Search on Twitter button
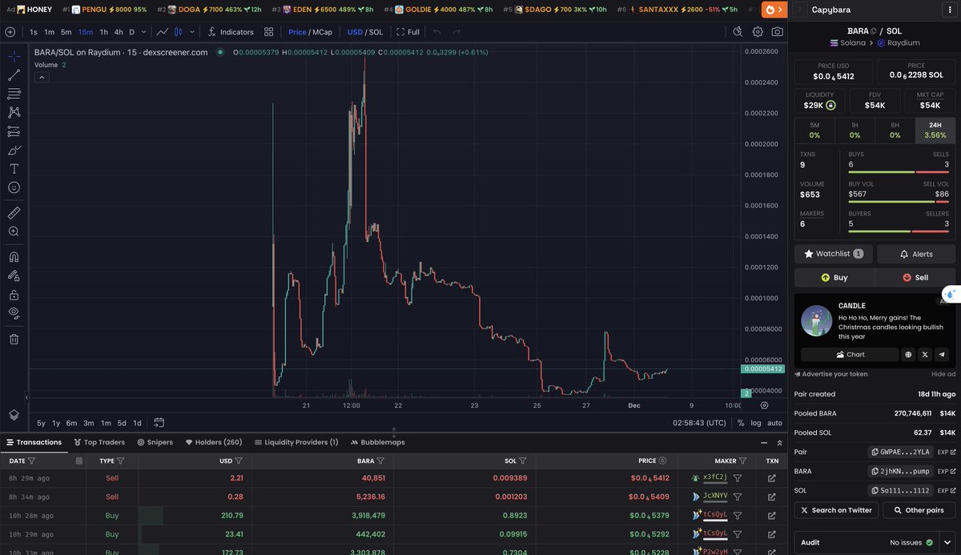 tap(836, 510)
